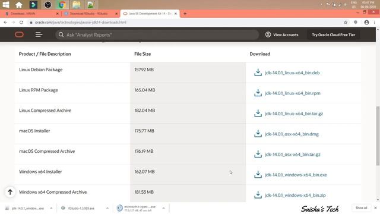The height and width of the screenshot is (214, 380).
Task: Click the Chrome taskbar icon
Action: [62, 5]
